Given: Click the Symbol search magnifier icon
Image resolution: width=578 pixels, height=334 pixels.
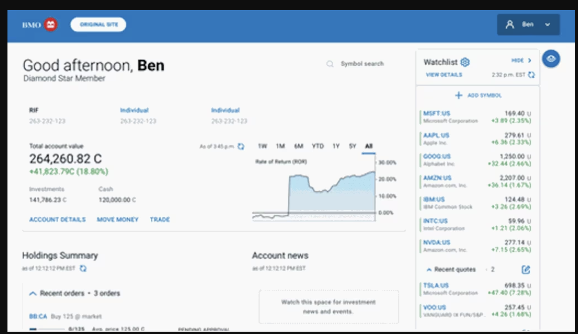Looking at the screenshot, I should click(x=330, y=64).
